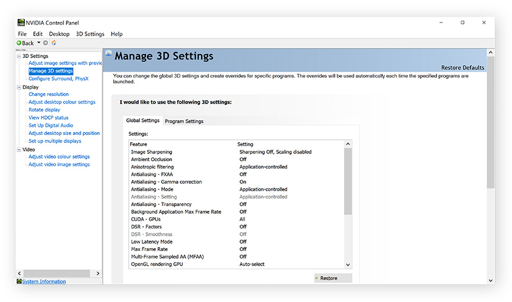
Task: Select the Low Latency Mode row
Action: [236, 242]
